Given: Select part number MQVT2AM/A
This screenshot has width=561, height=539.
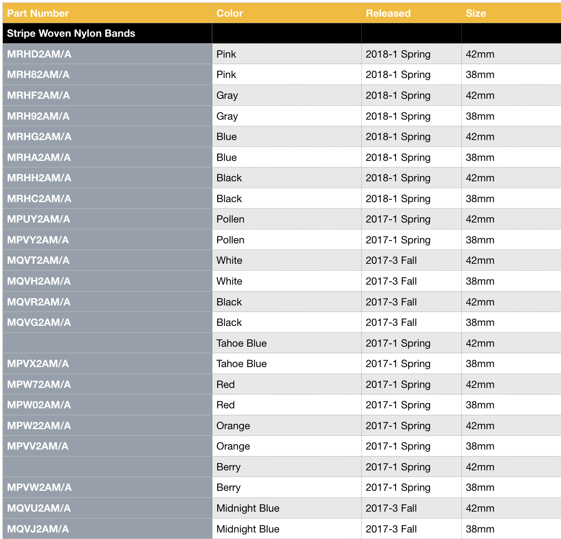Looking at the screenshot, I should pos(38,261).
